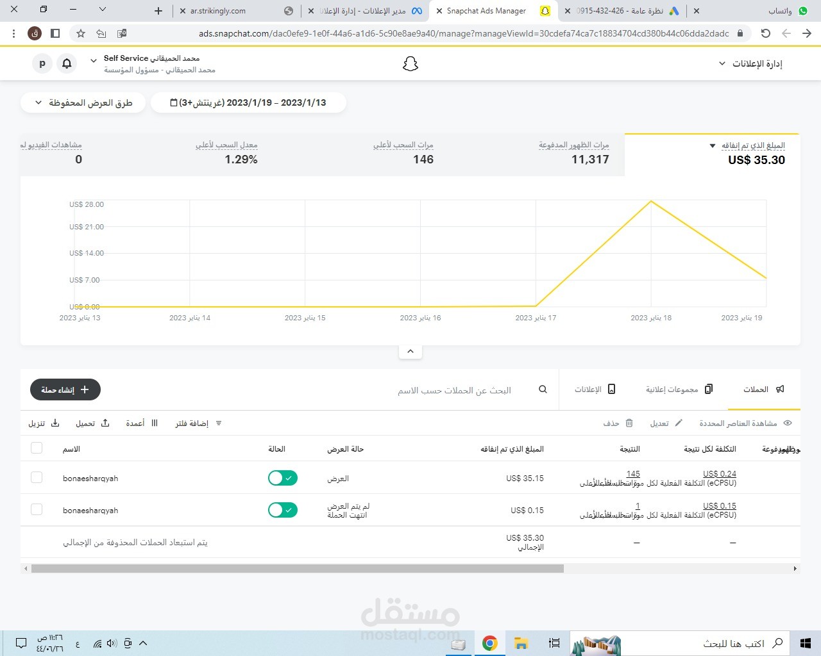This screenshot has width=821, height=656.
Task: Click the columns icon (أعمدة)
Action: [155, 423]
